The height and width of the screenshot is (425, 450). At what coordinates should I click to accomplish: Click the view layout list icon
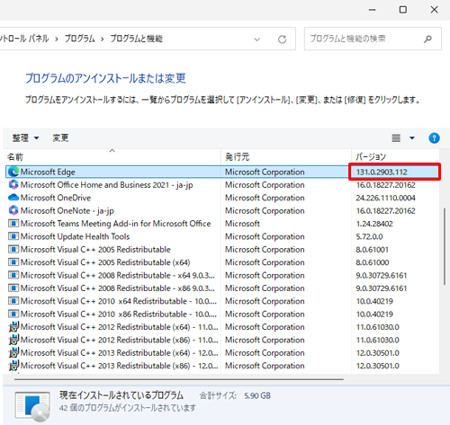click(396, 138)
